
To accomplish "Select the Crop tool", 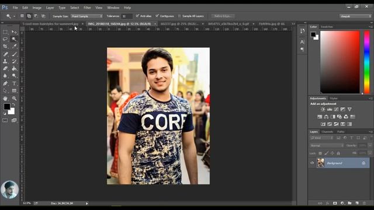I will point(5,46).
